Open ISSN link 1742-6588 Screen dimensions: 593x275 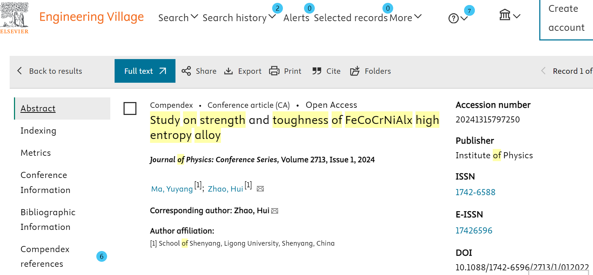tap(475, 192)
